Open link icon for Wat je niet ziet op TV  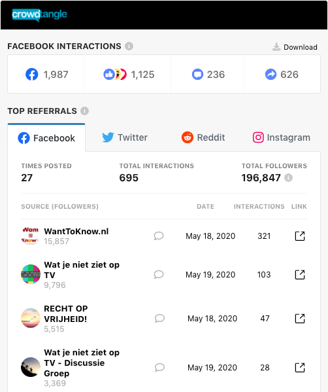click(x=300, y=274)
